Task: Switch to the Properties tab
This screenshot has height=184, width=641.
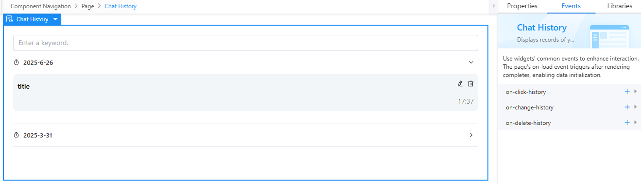Action: (x=522, y=6)
